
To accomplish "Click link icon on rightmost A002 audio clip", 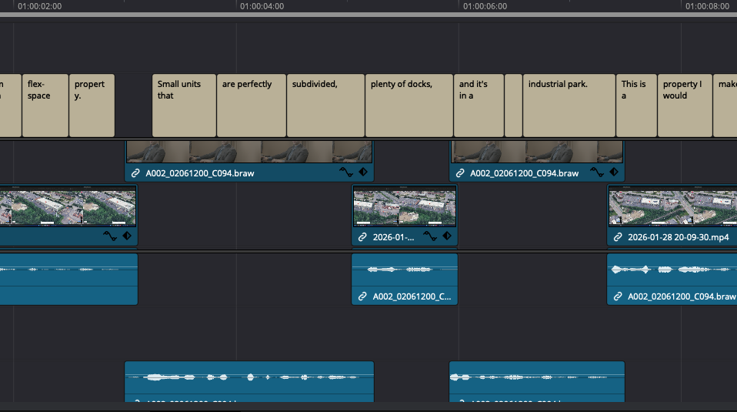I will (618, 296).
